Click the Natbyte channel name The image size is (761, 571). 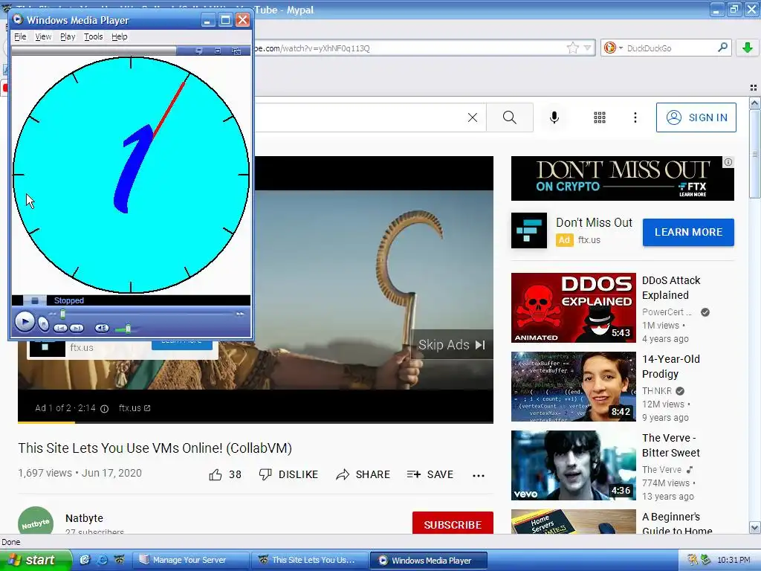[84, 518]
